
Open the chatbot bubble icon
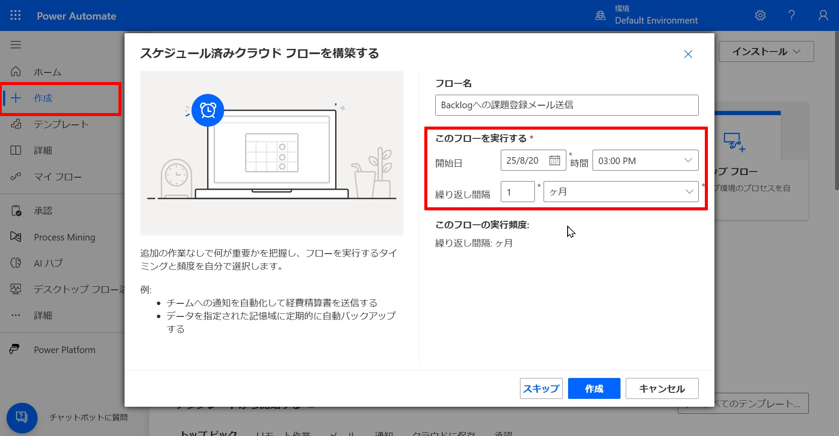coord(22,418)
